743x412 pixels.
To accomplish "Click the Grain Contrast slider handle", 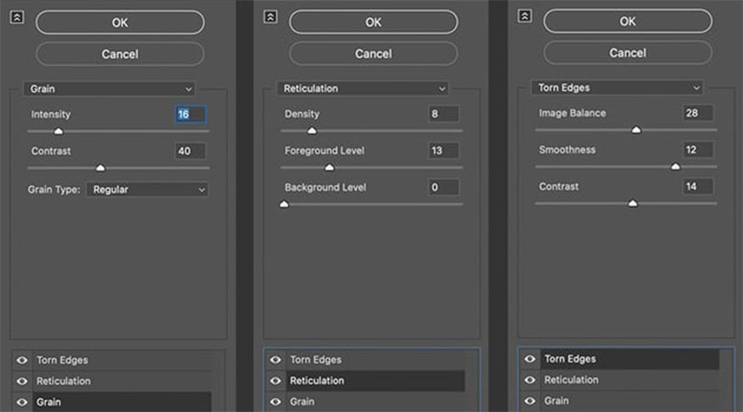I will (100, 167).
